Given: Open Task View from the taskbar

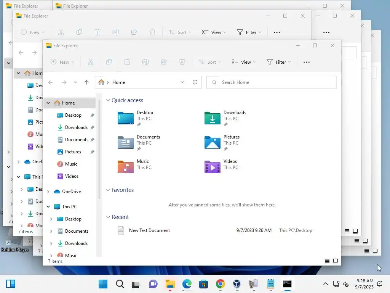Looking at the screenshot, I should click(136, 284).
